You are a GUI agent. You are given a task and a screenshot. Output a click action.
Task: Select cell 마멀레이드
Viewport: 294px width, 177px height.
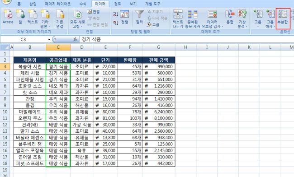30,112
